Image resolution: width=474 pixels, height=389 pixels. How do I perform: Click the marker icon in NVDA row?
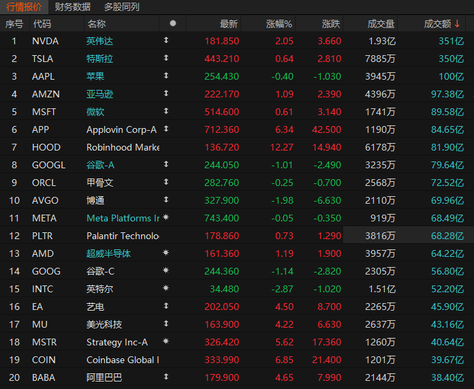(x=166, y=40)
